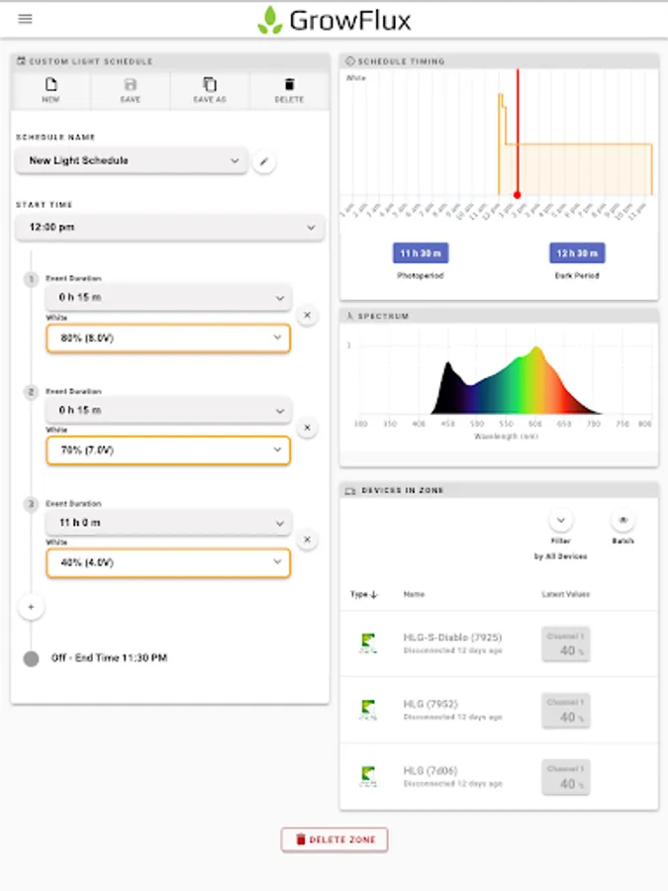
Task: Click the red current-time marker on timing chart
Action: [x=517, y=195]
